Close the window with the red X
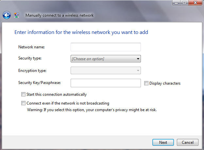The image size is (204, 150). (195, 3)
